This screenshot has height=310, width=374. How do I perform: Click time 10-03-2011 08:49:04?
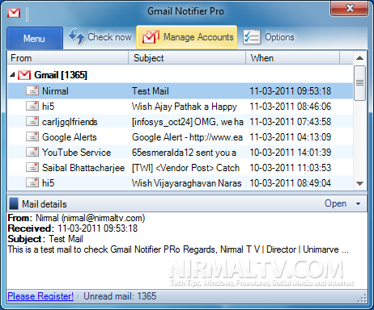click(x=290, y=183)
